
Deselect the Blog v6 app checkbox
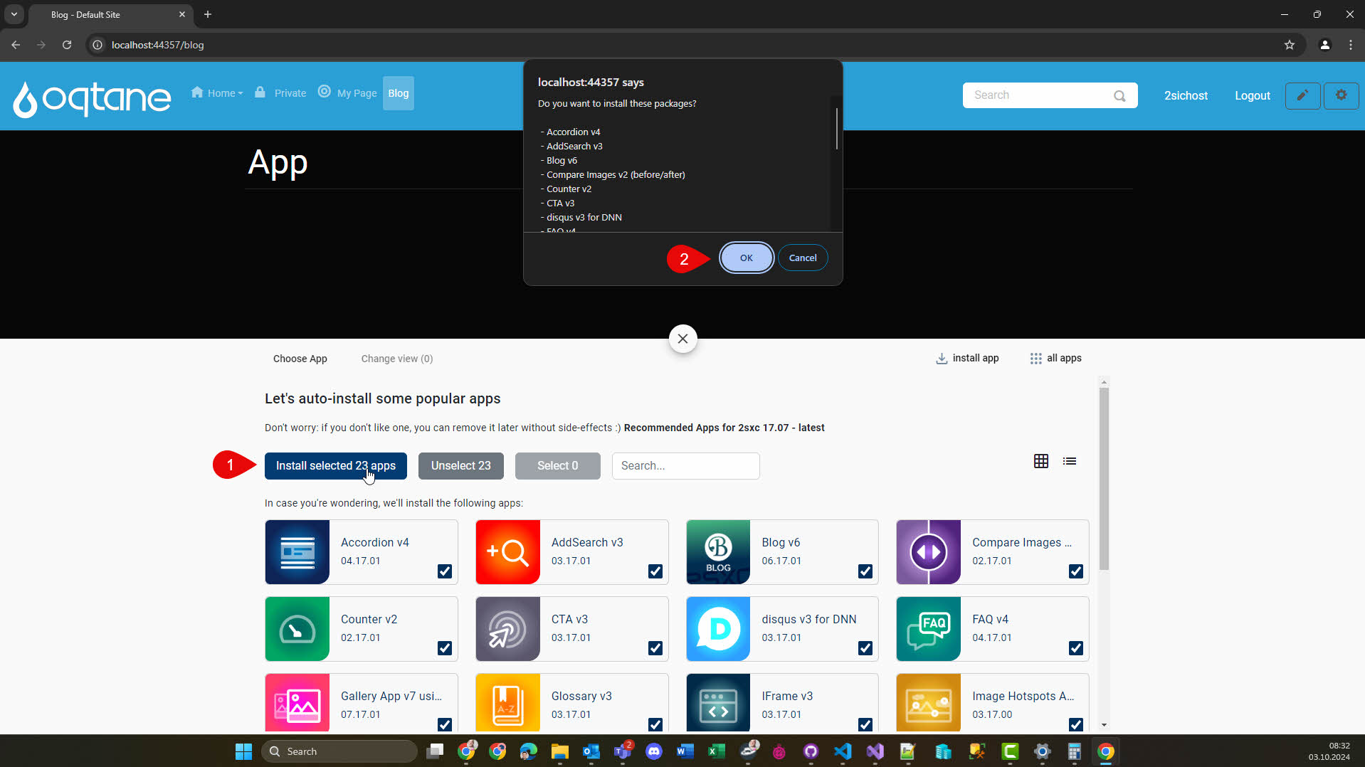[865, 571]
